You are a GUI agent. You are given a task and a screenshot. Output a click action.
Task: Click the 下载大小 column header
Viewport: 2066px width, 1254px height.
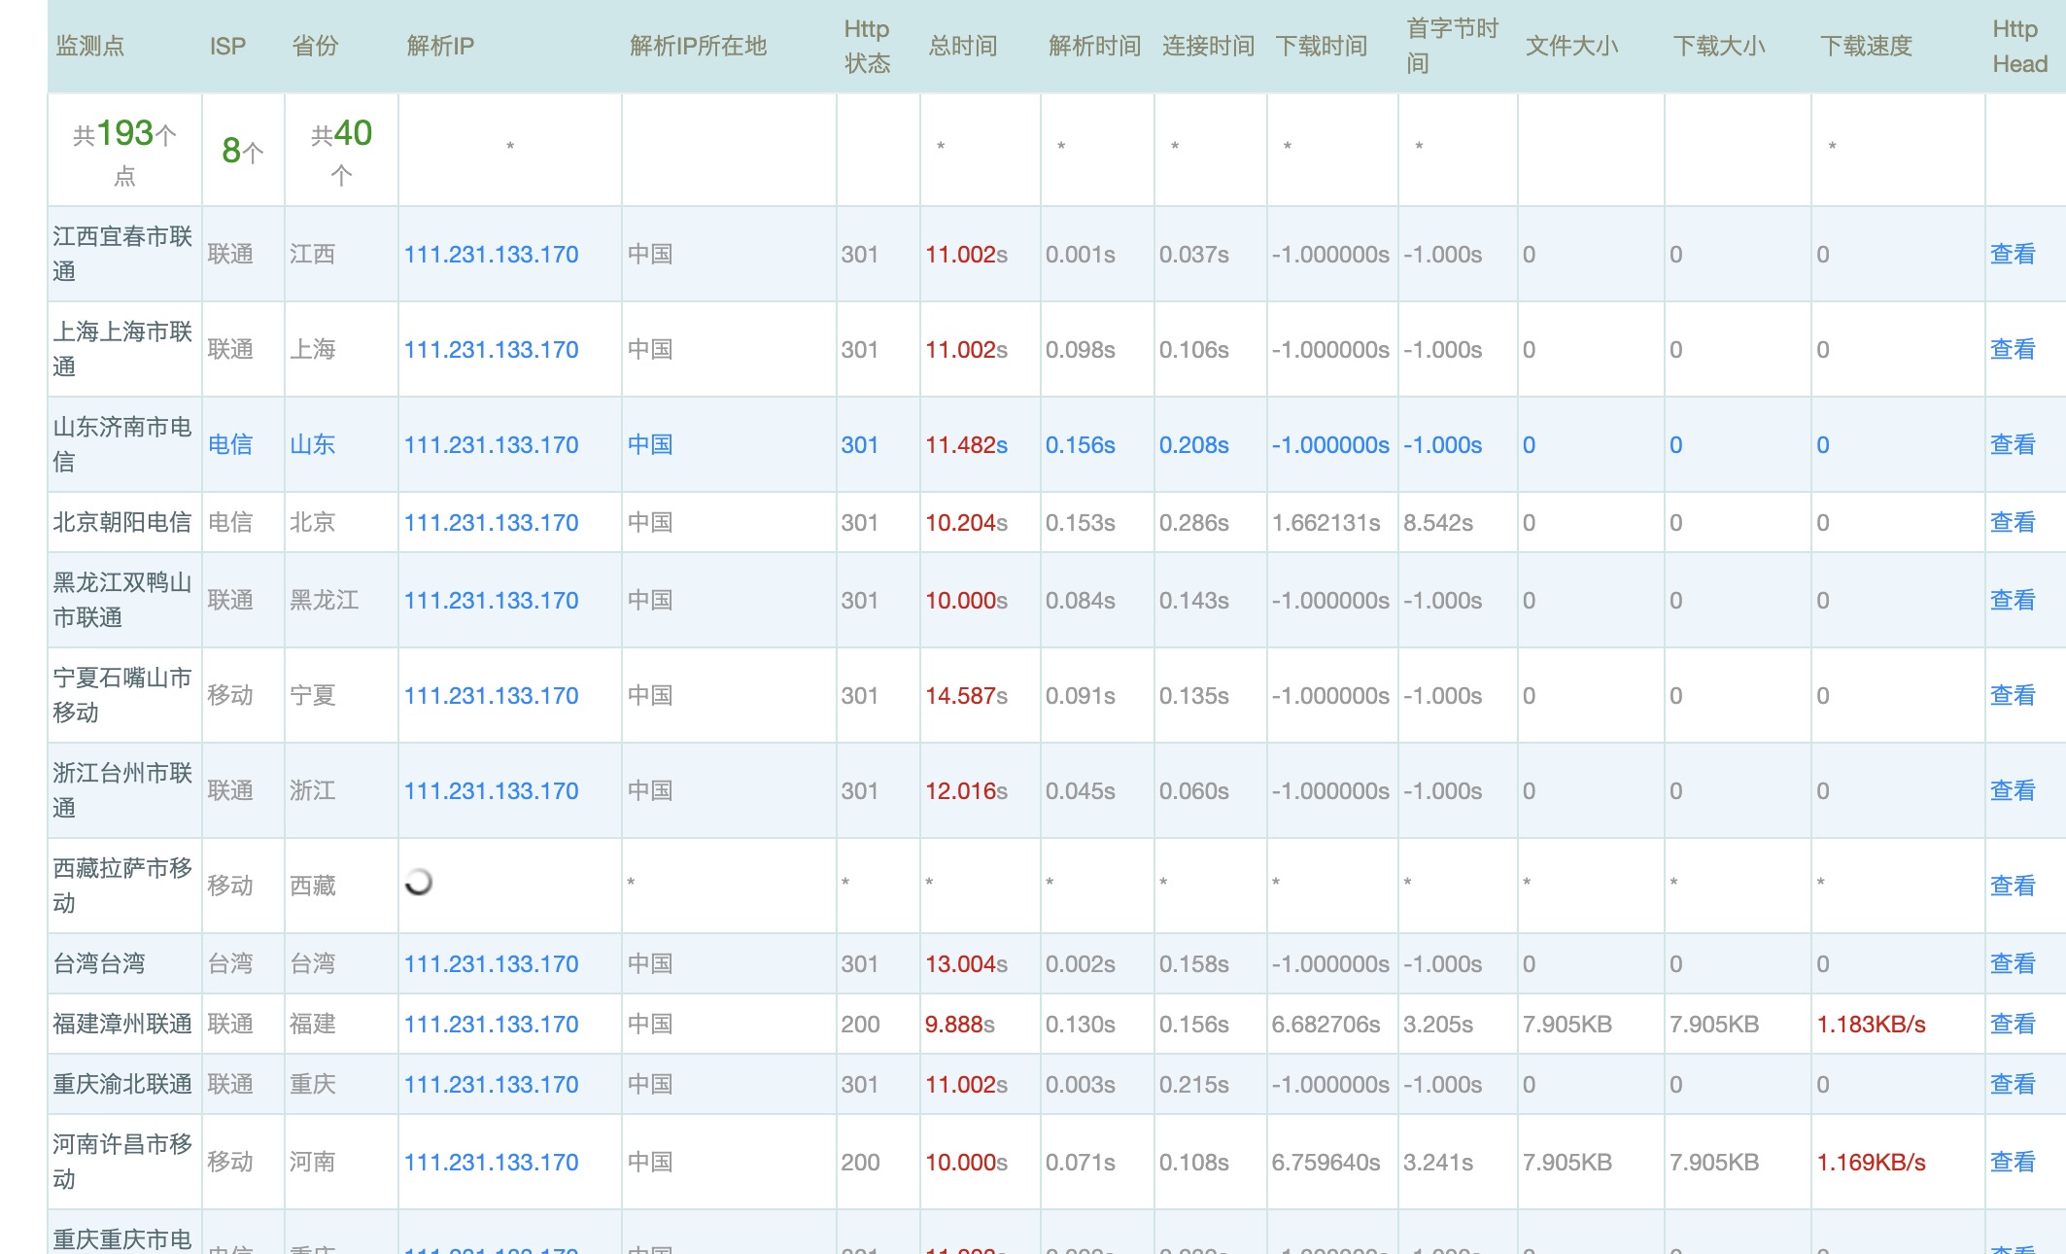(1718, 46)
